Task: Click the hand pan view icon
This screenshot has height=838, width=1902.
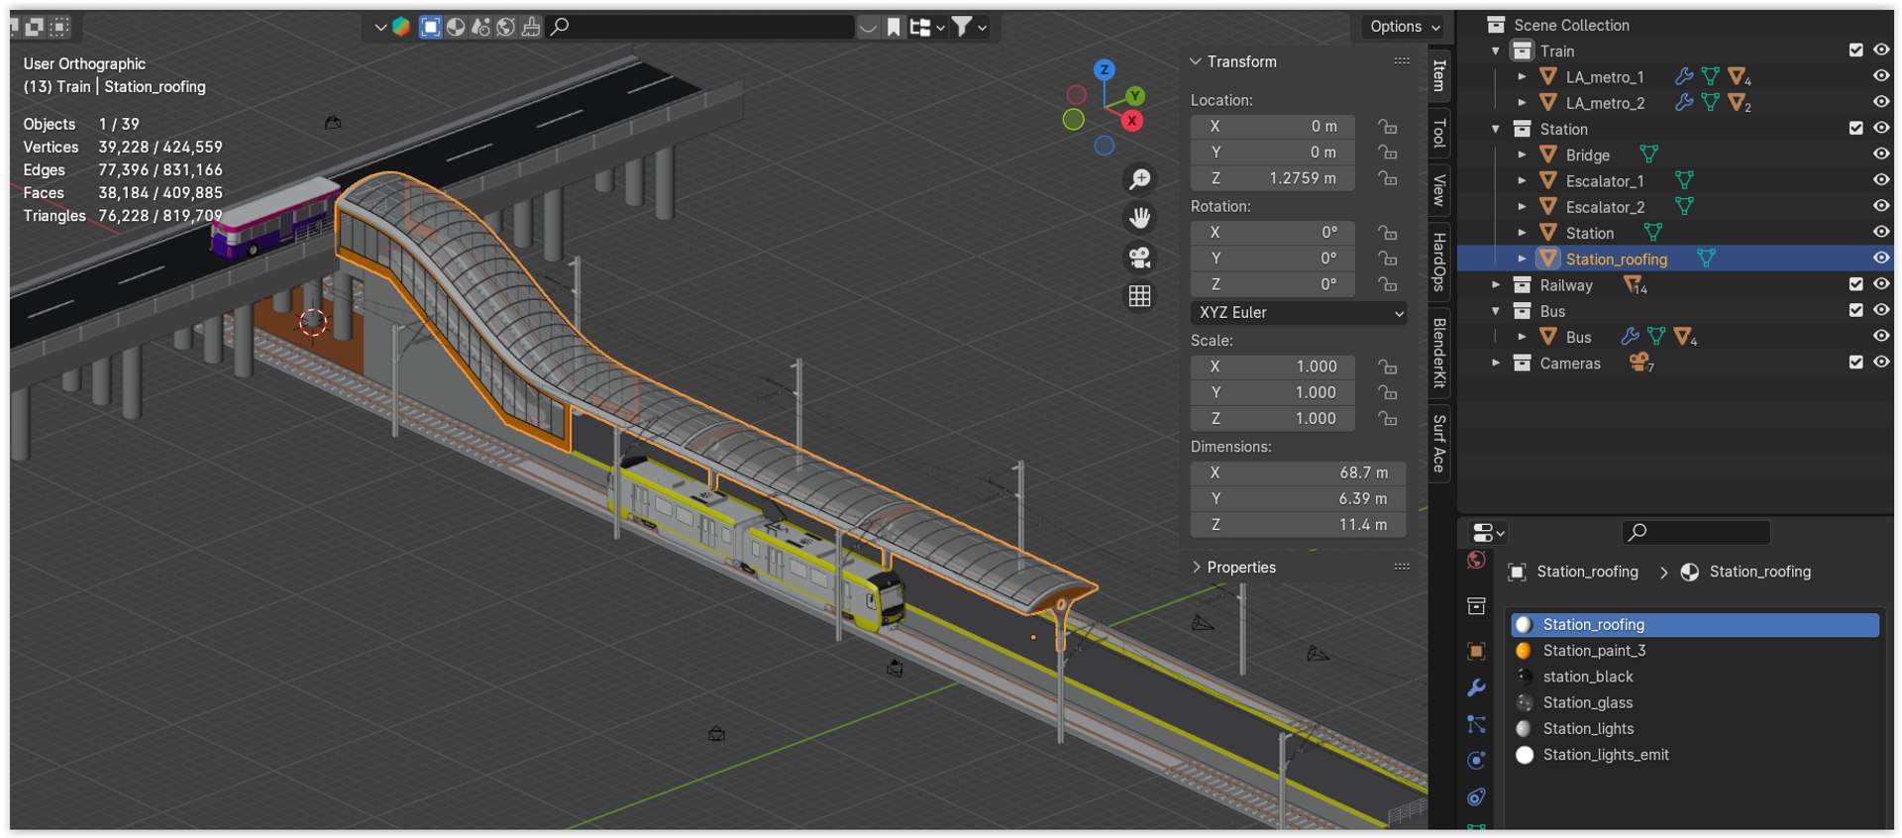Action: click(1140, 217)
